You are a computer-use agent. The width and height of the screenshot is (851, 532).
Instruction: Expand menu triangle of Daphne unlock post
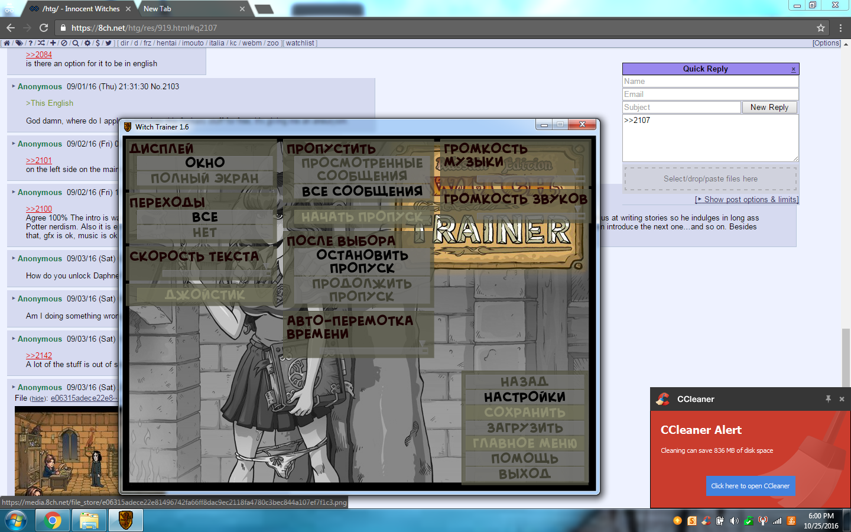(x=14, y=258)
